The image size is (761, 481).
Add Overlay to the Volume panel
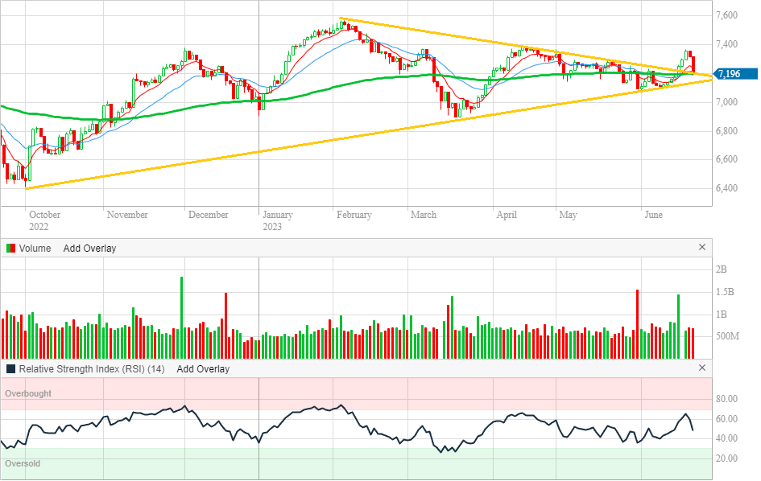(89, 249)
